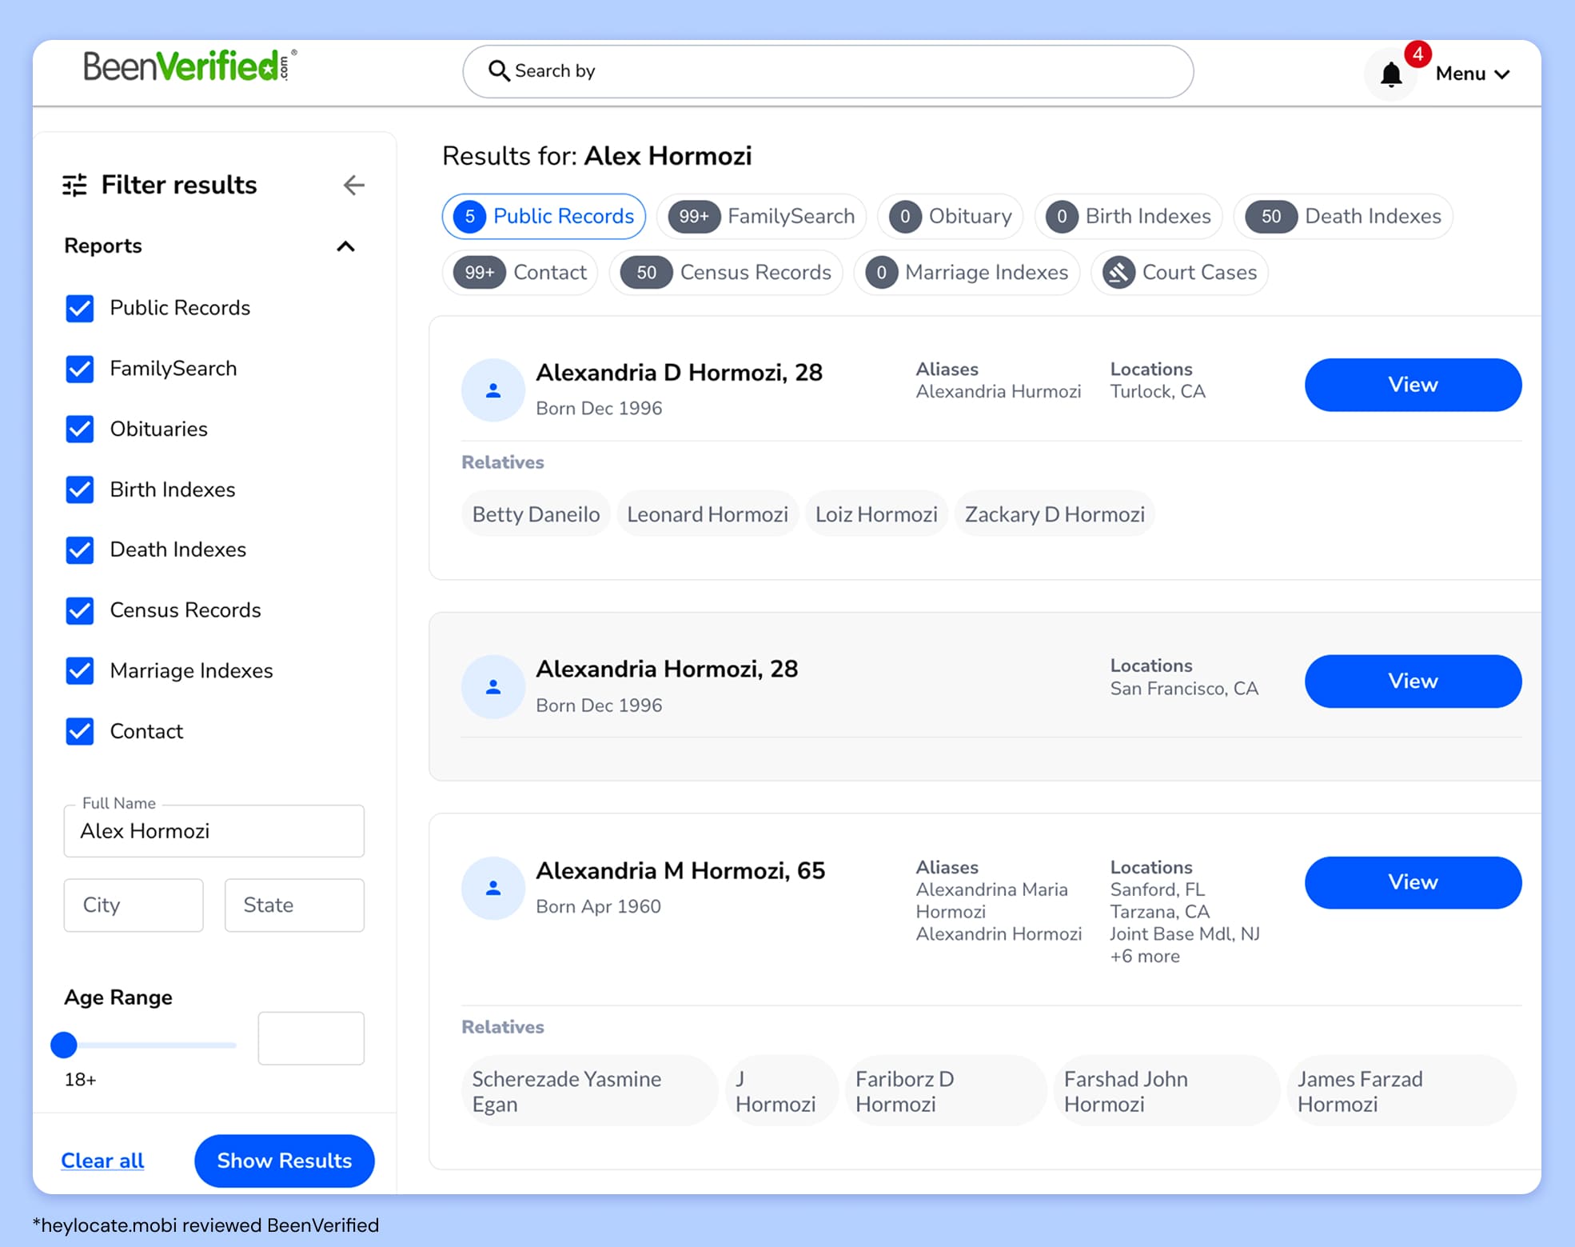1575x1247 pixels.
Task: Open the notifications bell icon
Action: click(1391, 74)
